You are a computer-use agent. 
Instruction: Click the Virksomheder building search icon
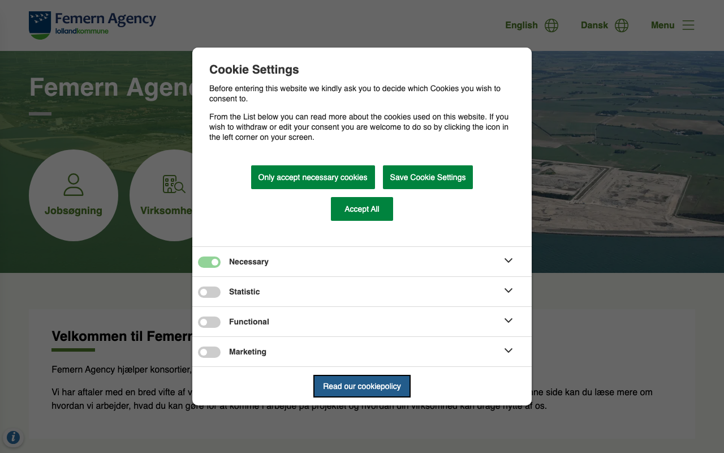coord(174,185)
